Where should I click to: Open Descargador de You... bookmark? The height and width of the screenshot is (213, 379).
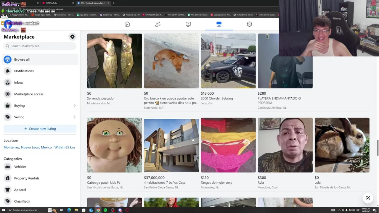pos(220,15)
